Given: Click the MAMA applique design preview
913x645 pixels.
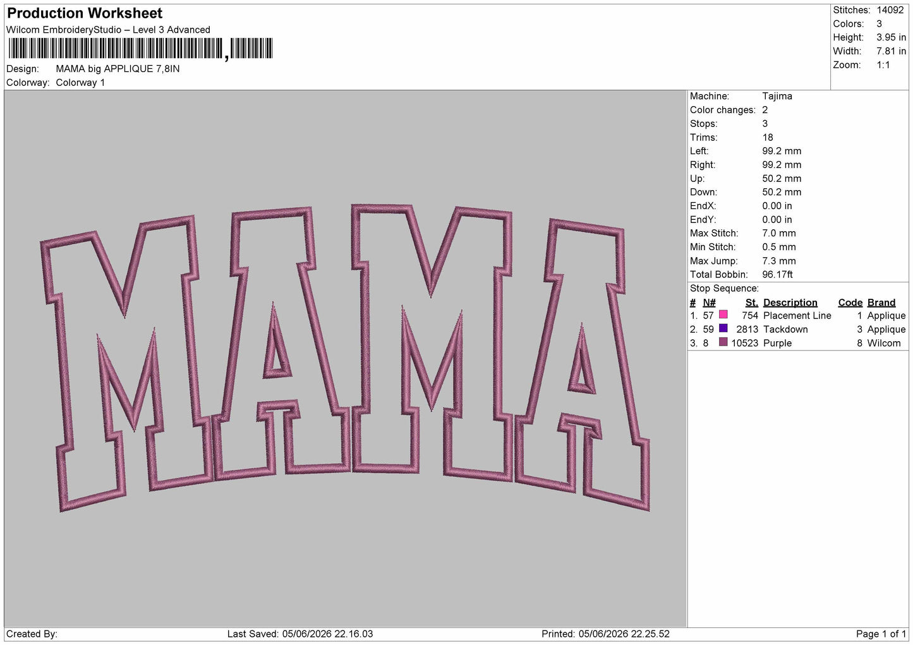Looking at the screenshot, I should point(345,358).
